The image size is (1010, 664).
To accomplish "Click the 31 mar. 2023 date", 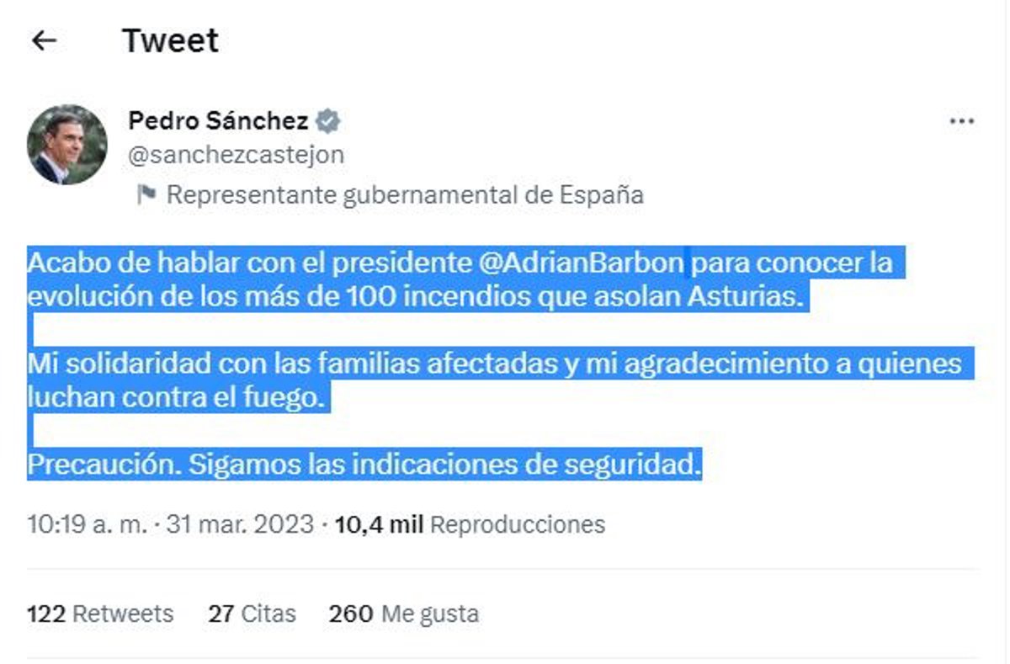I will tap(241, 524).
